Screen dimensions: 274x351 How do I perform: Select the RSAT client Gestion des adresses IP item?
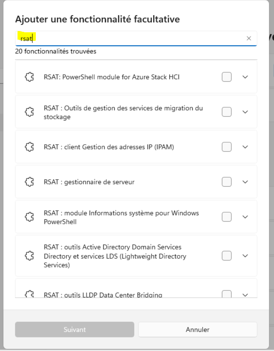tap(109, 147)
